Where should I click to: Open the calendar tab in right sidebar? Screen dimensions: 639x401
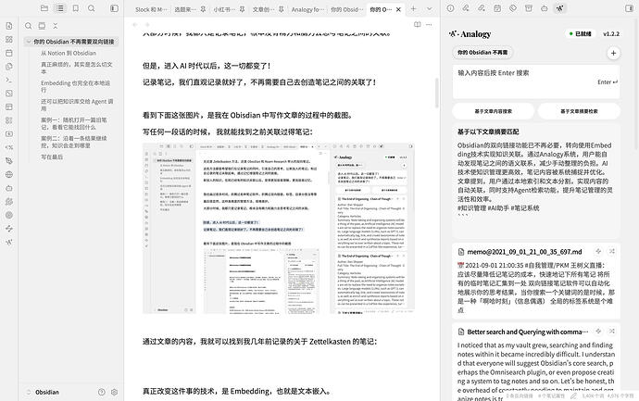coord(497,8)
